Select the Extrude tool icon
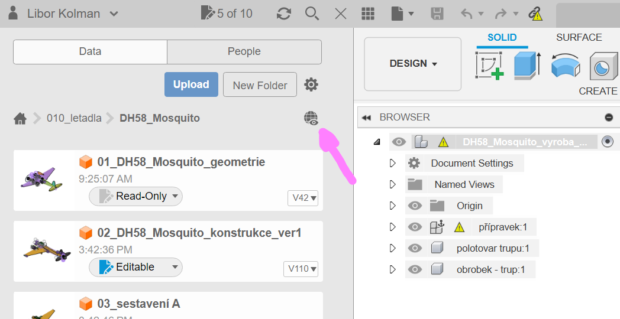This screenshot has height=319, width=620. tap(527, 65)
